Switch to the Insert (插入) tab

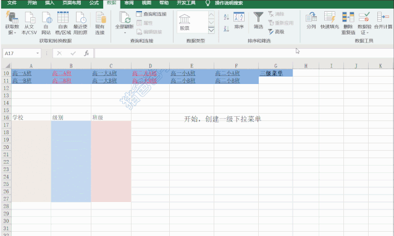click(49, 3)
